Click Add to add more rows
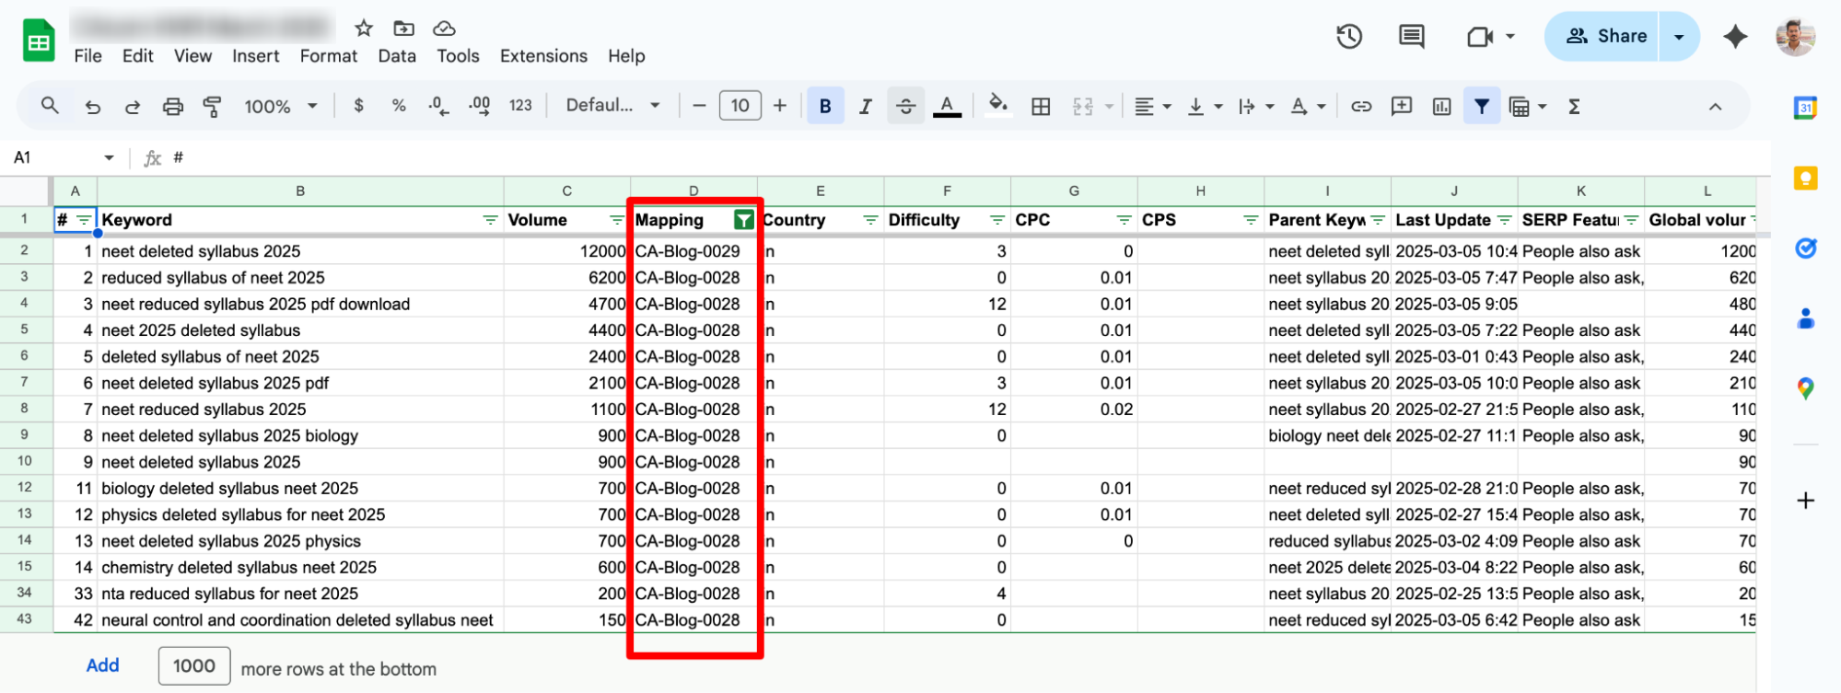1841x693 pixels. point(102,665)
